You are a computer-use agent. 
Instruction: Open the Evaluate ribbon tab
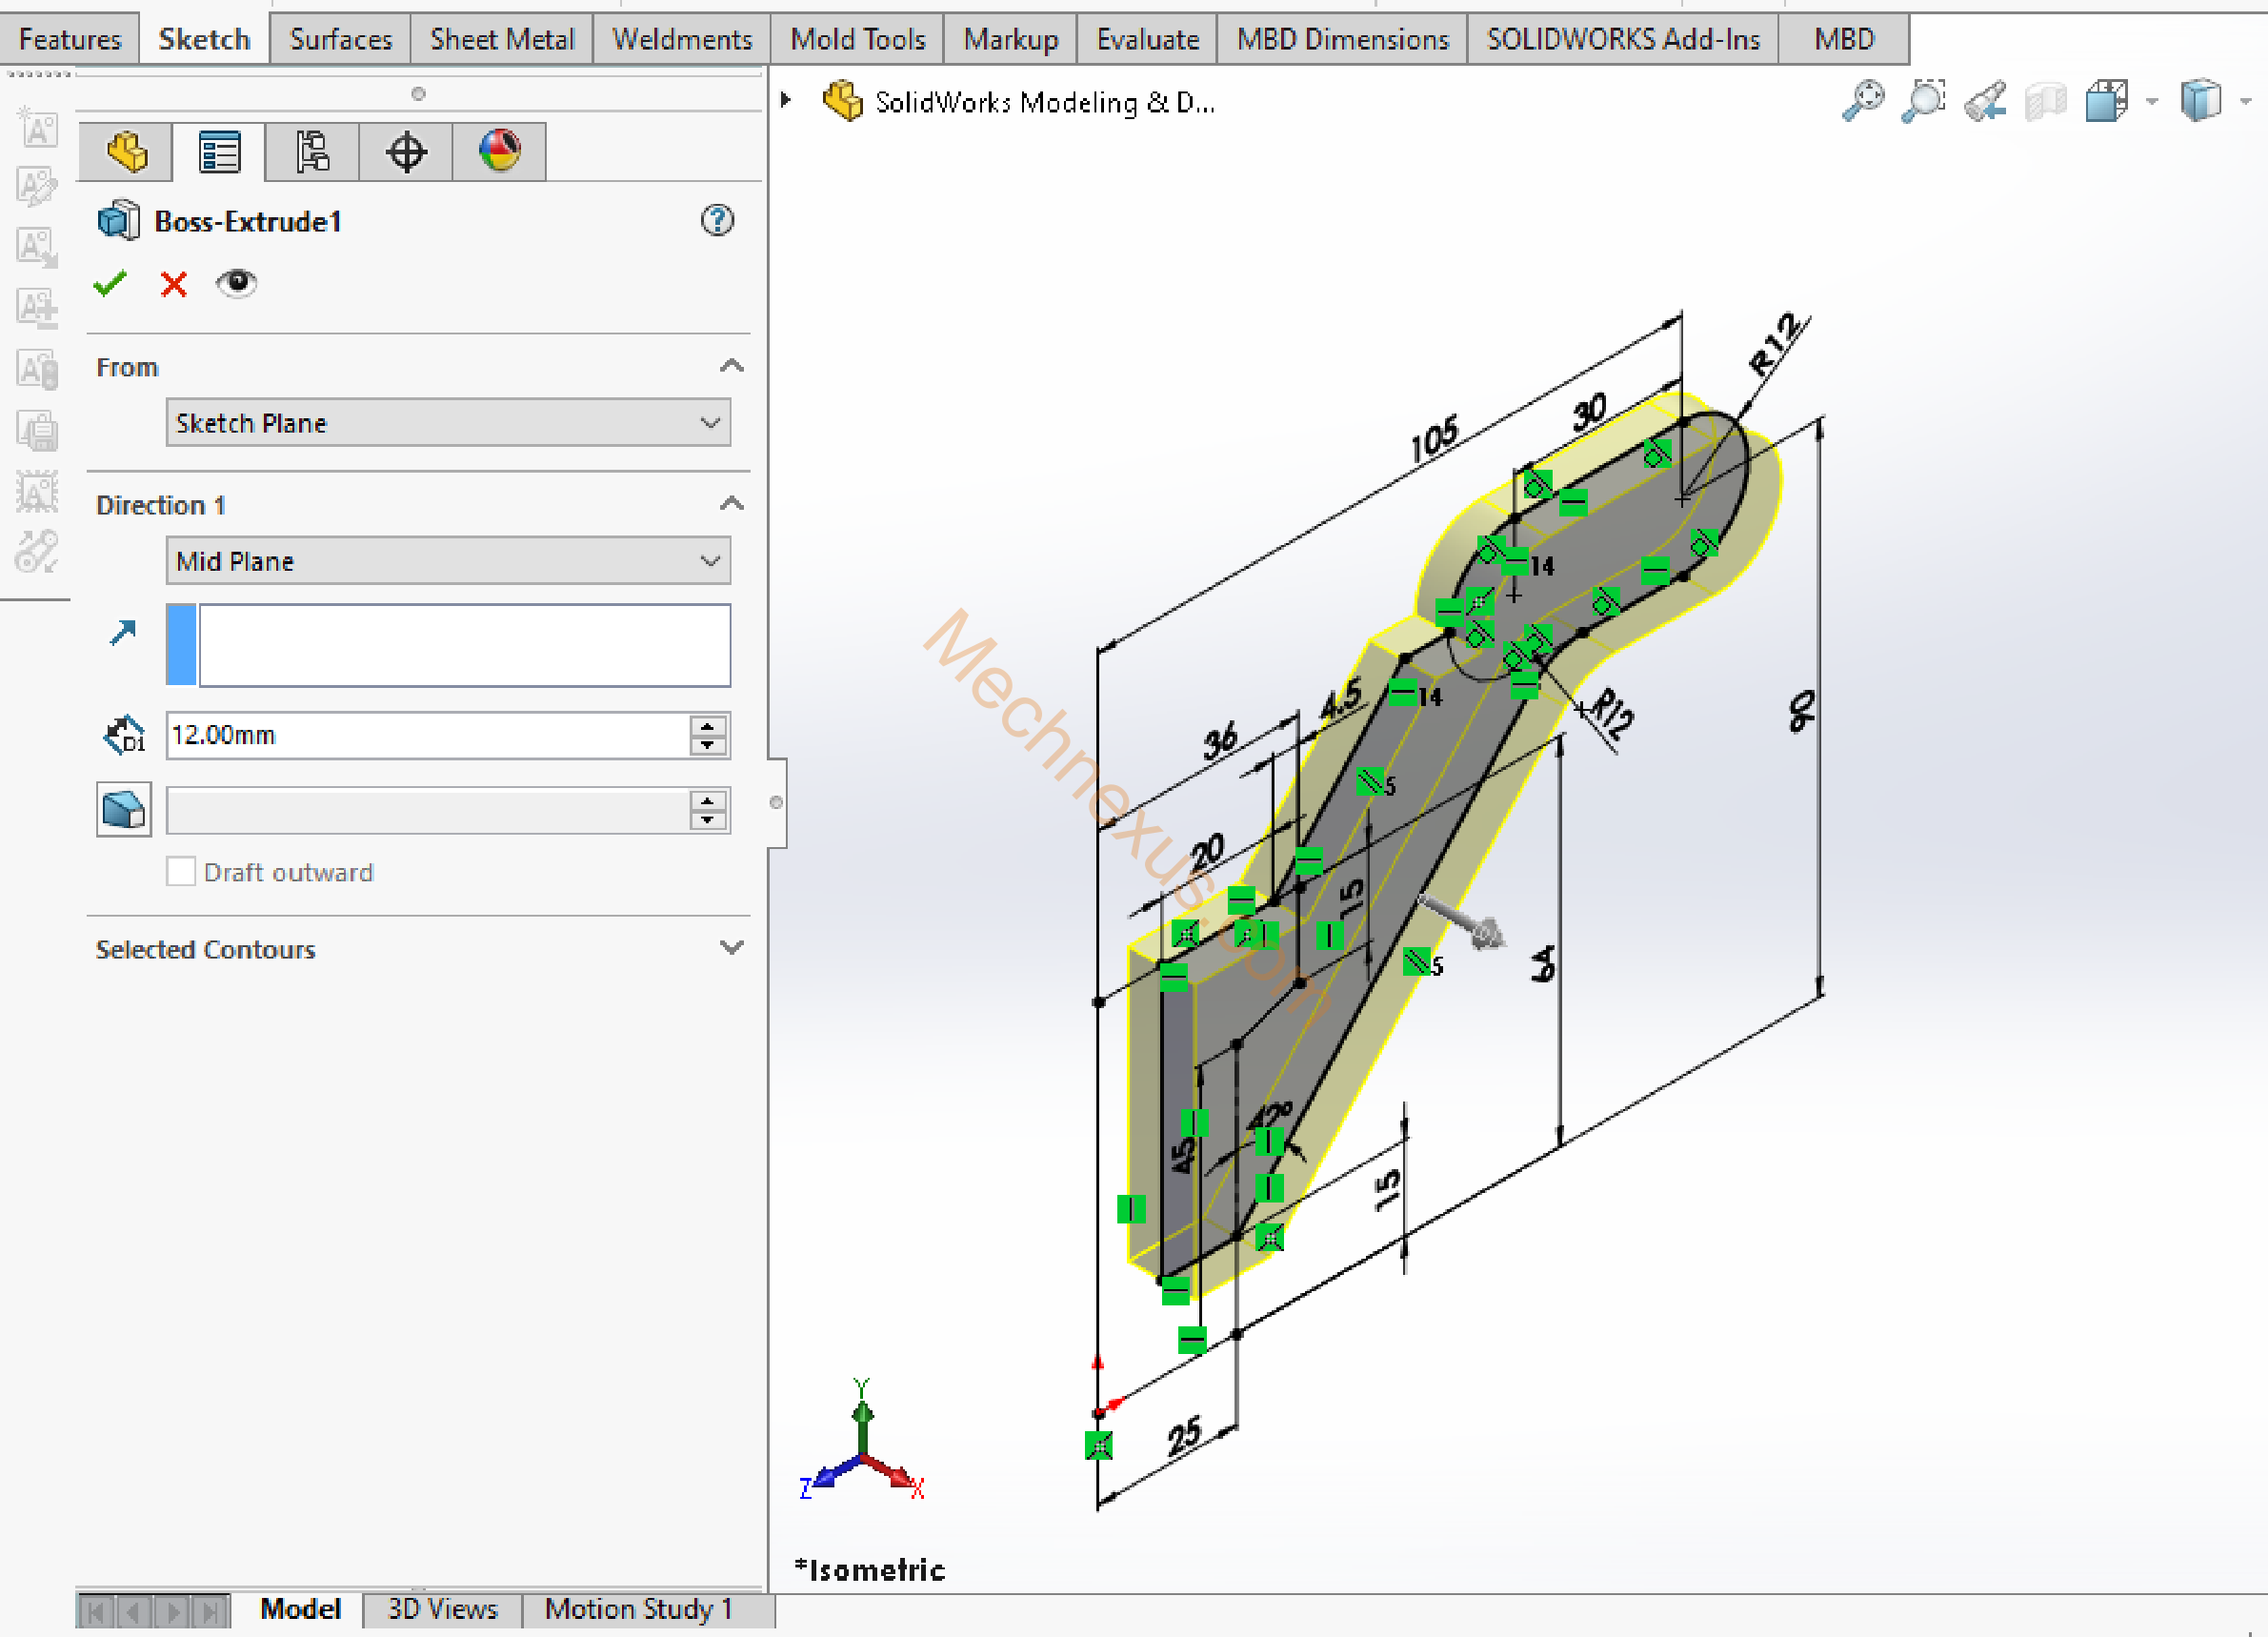click(1147, 39)
